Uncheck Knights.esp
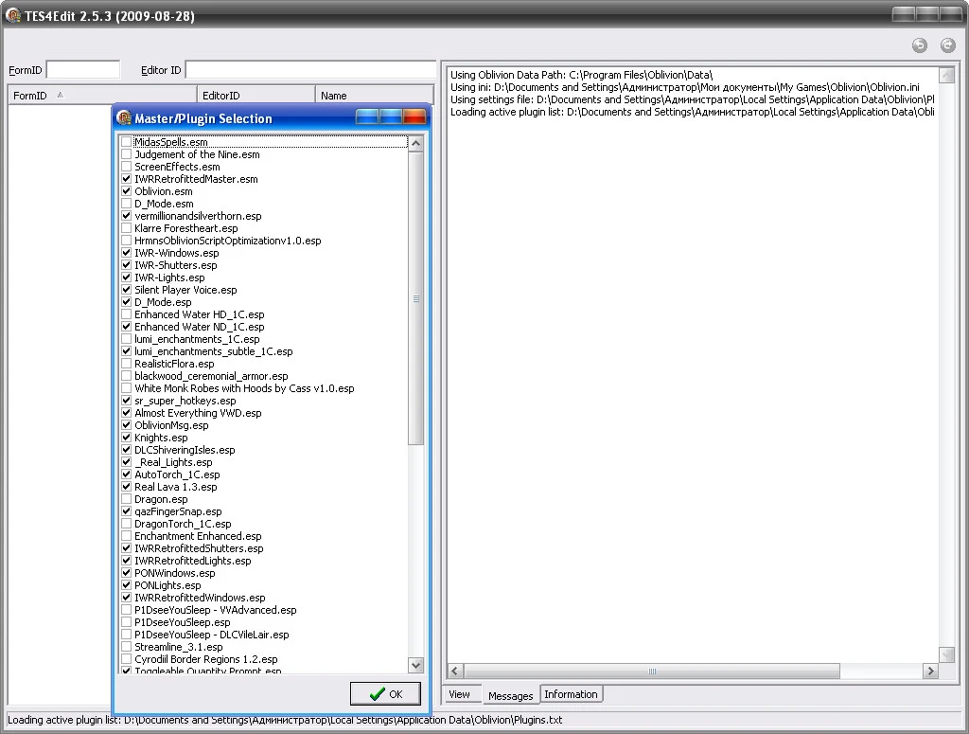 [125, 437]
